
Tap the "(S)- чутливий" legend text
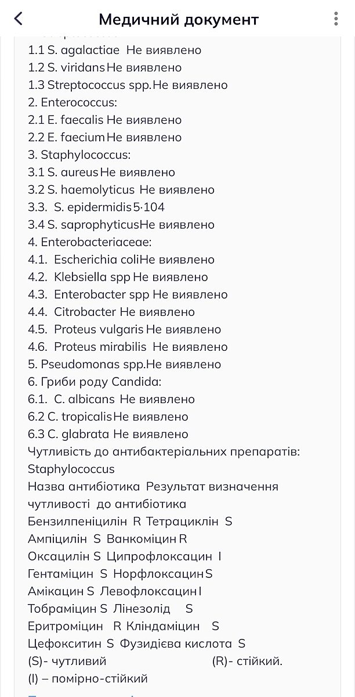[x=67, y=661]
